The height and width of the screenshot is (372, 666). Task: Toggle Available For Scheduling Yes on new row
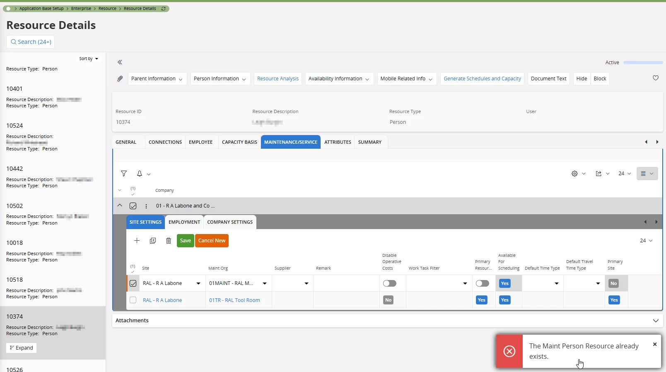coord(504,283)
